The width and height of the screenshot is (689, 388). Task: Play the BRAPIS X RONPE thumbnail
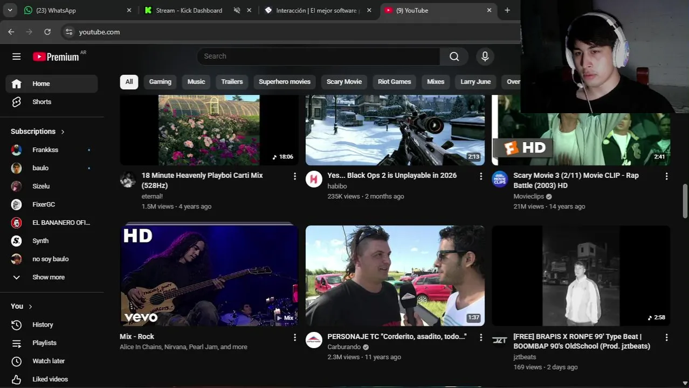[581, 275]
